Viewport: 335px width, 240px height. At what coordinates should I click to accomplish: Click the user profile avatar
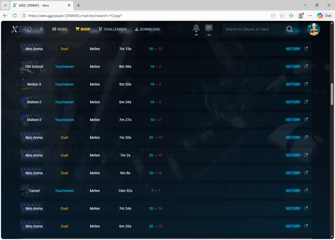(x=314, y=29)
